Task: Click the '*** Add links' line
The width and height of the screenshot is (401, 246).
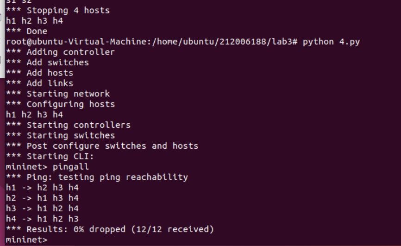Action: click(39, 83)
